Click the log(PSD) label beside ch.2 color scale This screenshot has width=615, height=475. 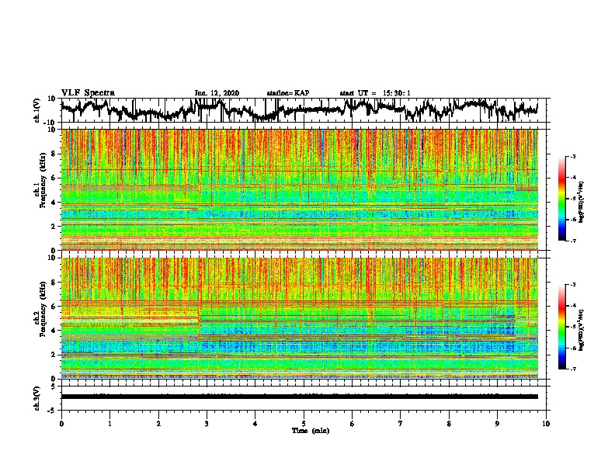coord(582,330)
